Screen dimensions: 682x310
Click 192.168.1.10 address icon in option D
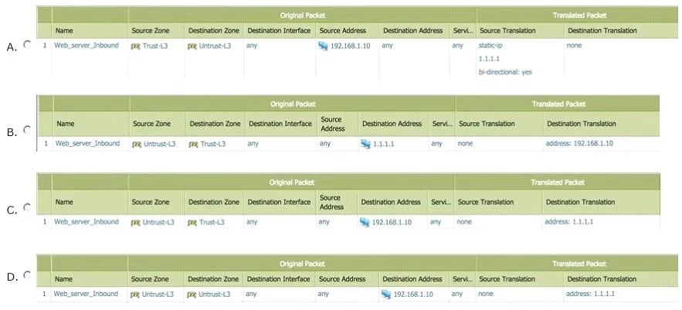pyautogui.click(x=386, y=295)
